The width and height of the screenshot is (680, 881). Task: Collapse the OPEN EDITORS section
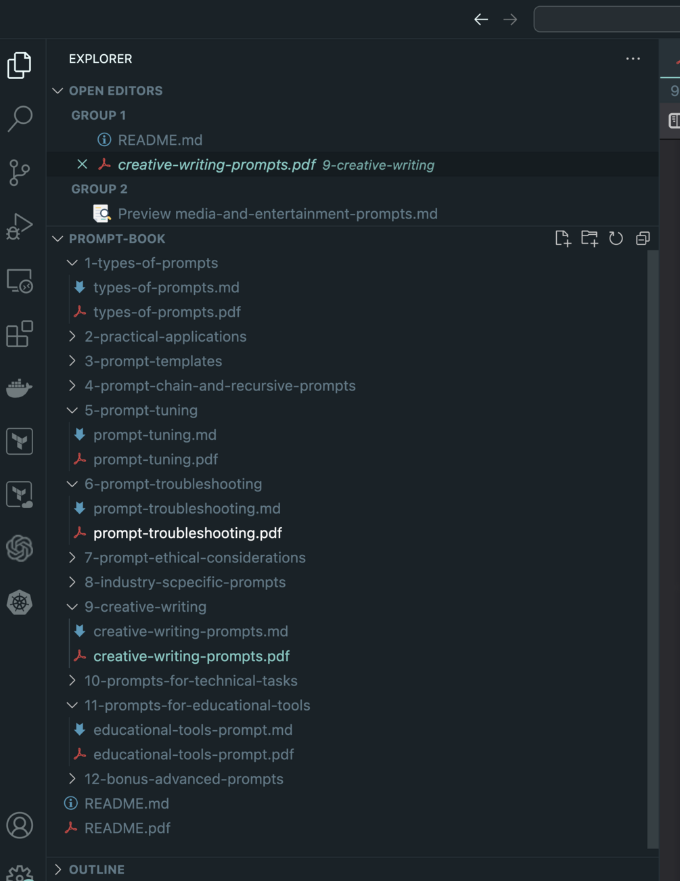pyautogui.click(x=58, y=91)
